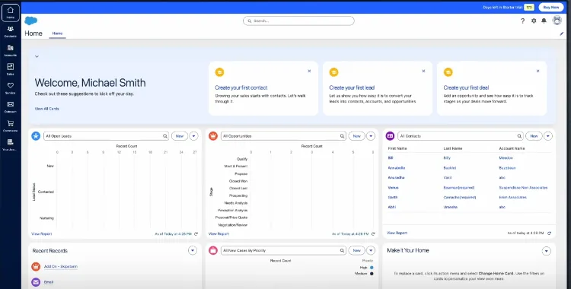This screenshot has width=571, height=289.
Task: Open Accounts from the left sidebar
Action: click(x=10, y=51)
